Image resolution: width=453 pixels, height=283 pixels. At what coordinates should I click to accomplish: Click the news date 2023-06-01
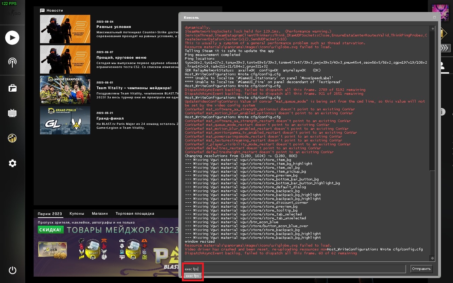(x=105, y=83)
